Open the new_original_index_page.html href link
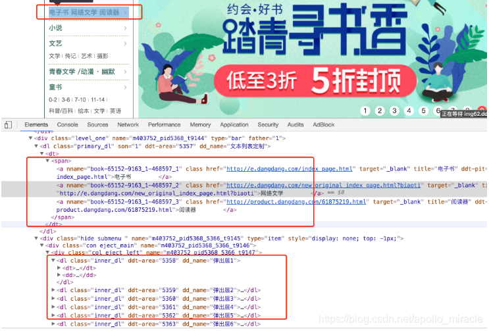The image size is (489, 331). click(323, 186)
